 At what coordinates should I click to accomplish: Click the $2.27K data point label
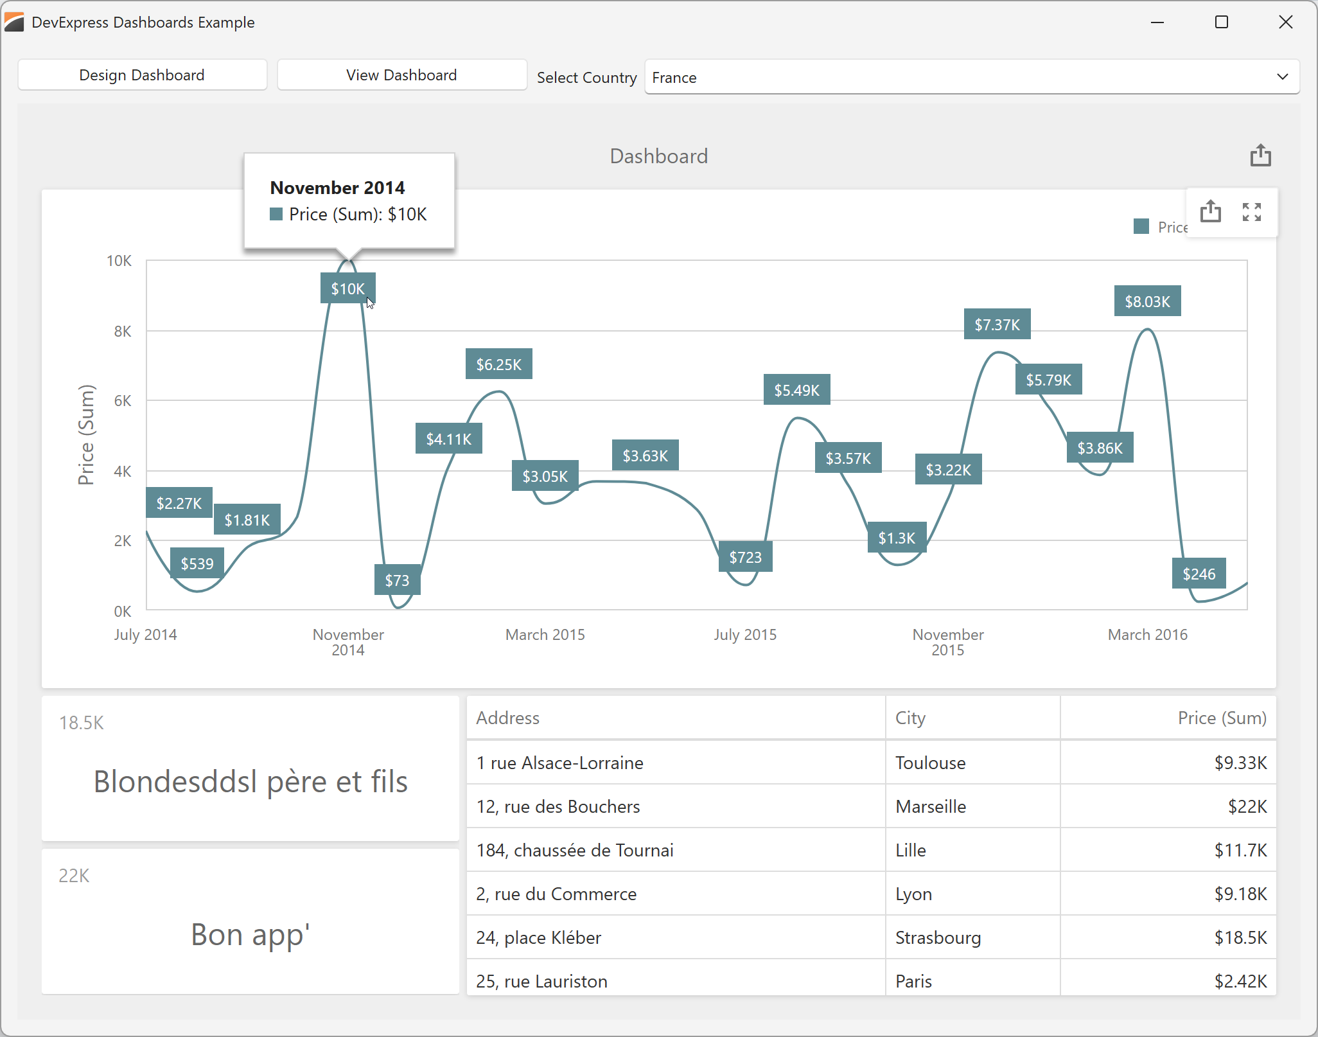pos(179,503)
